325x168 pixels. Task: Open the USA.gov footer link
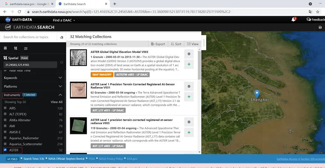132,159
